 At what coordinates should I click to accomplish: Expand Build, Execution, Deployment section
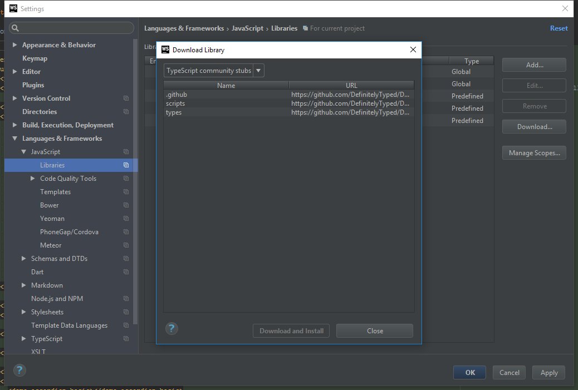pyautogui.click(x=14, y=125)
